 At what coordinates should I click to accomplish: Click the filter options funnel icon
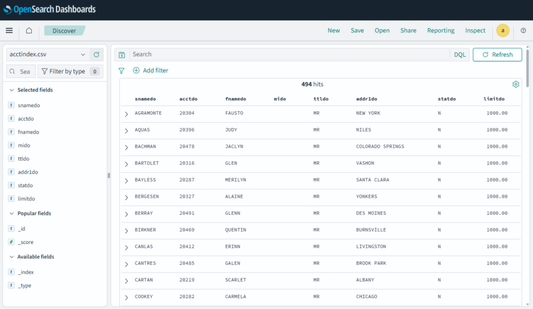point(121,71)
